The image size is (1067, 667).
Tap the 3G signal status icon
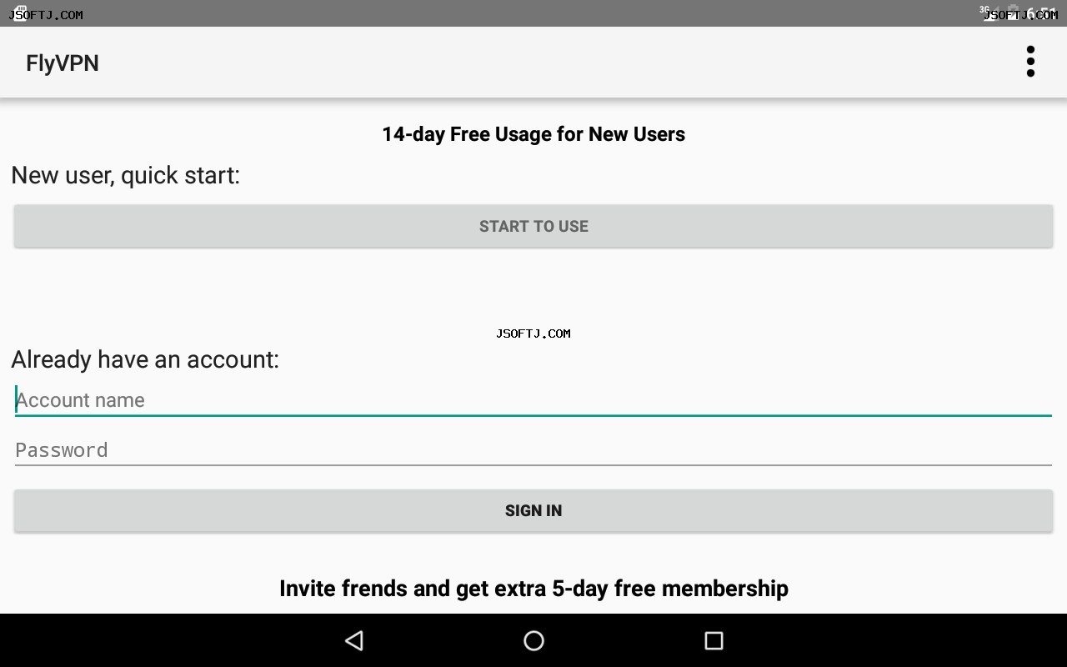coord(989,13)
